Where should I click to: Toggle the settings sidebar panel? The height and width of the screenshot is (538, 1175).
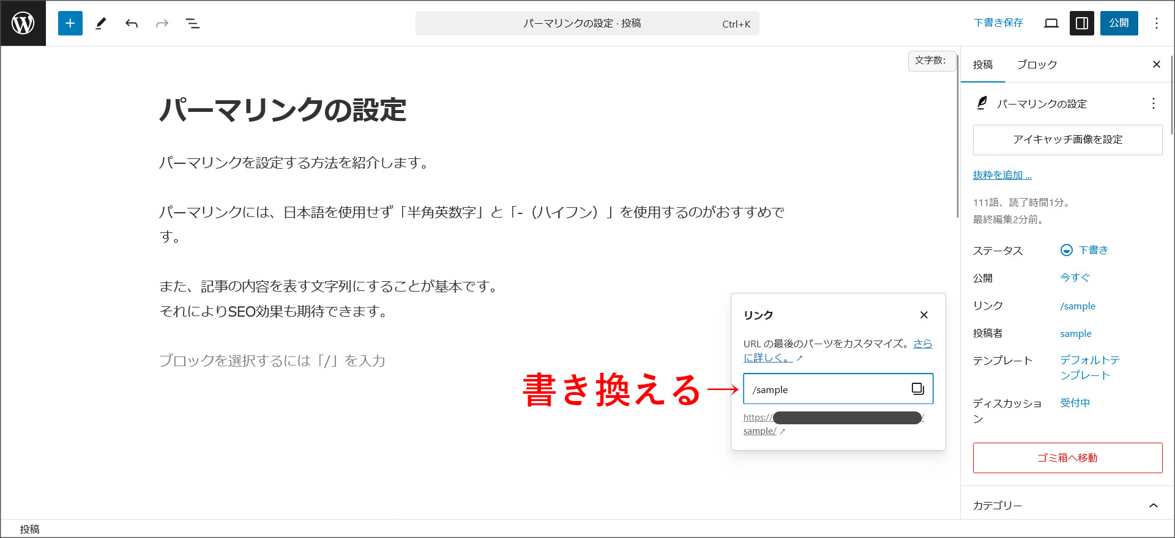click(1081, 23)
